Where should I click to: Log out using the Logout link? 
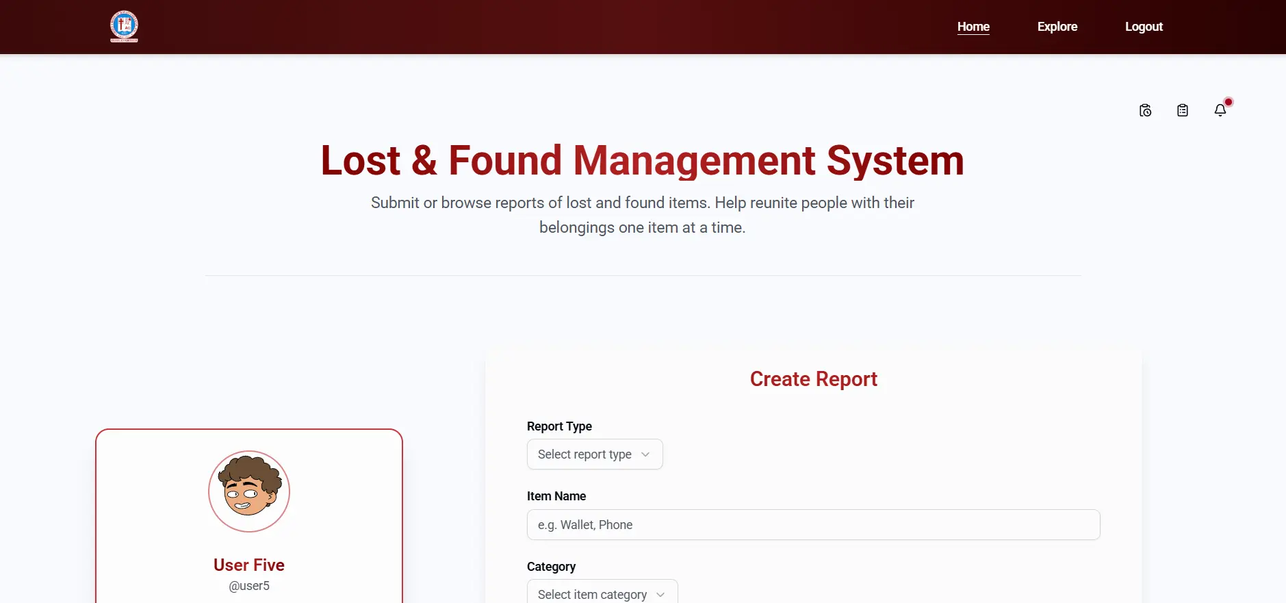pos(1144,27)
